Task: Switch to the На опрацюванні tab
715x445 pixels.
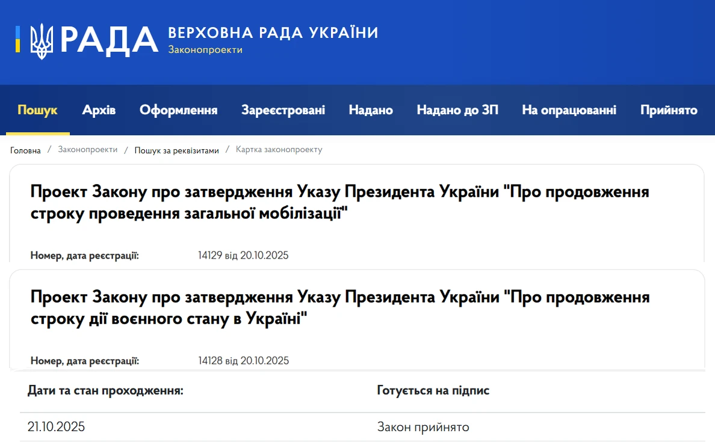Action: 569,110
